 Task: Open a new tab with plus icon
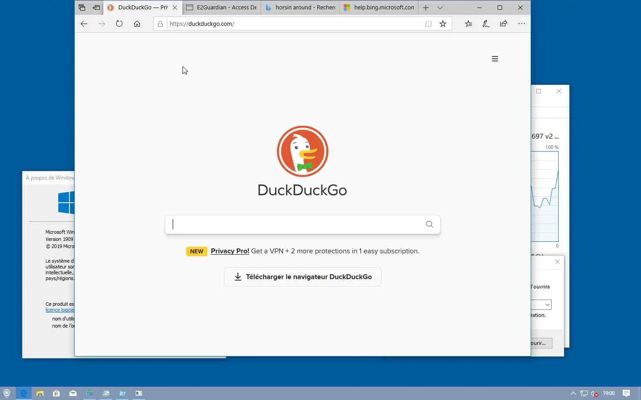426,8
